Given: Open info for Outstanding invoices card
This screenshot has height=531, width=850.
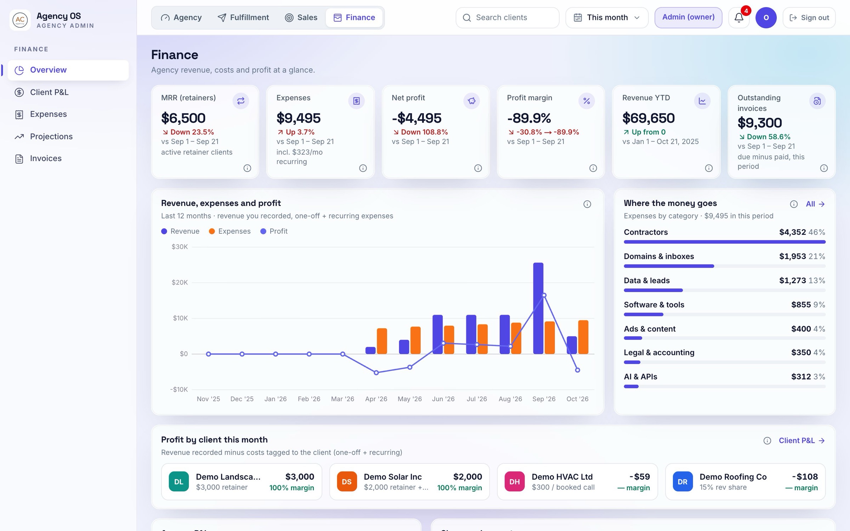Looking at the screenshot, I should pos(824,168).
